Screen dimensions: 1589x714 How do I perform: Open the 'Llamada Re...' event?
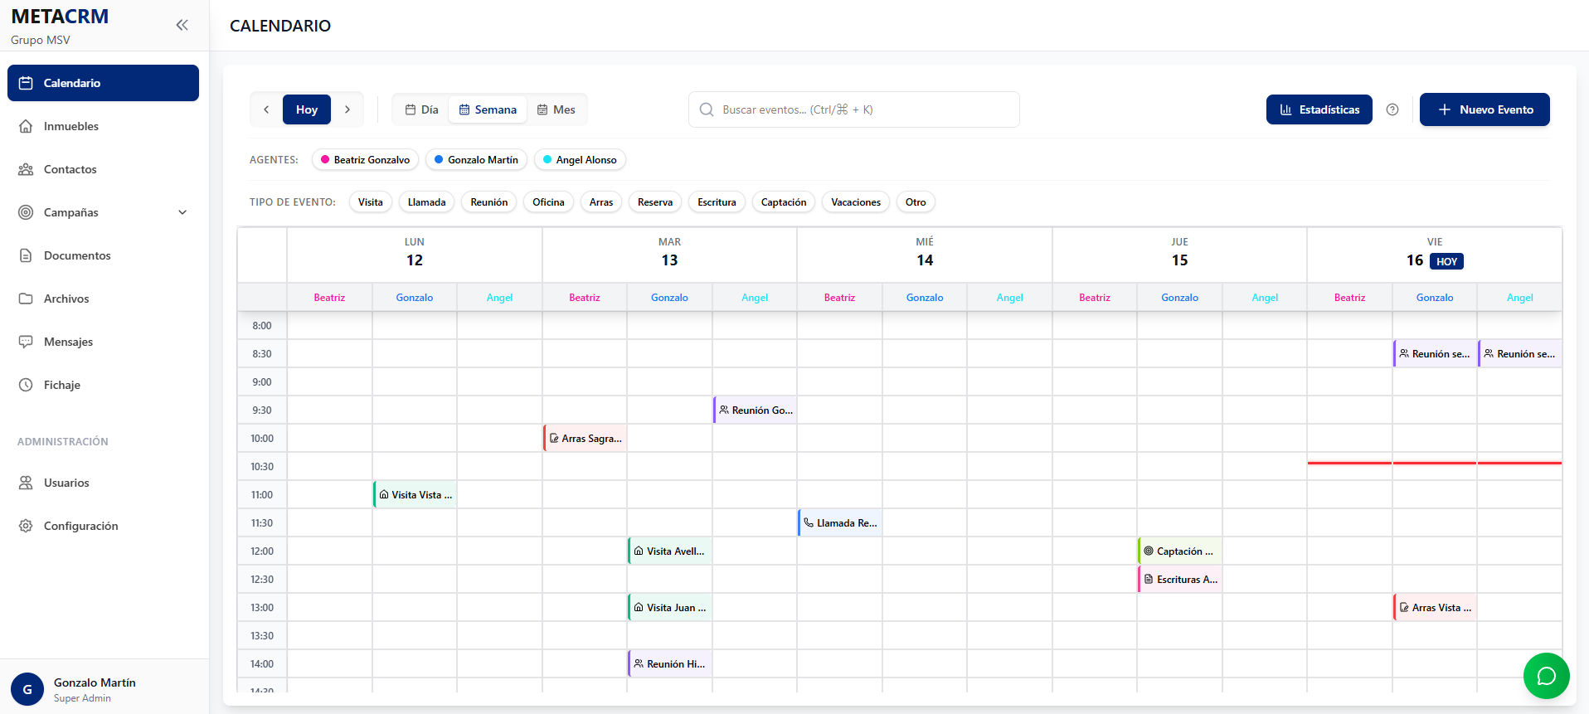(839, 523)
